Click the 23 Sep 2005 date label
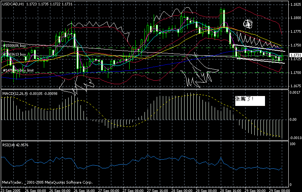The height and width of the screenshot is (192, 302). pos(11,190)
